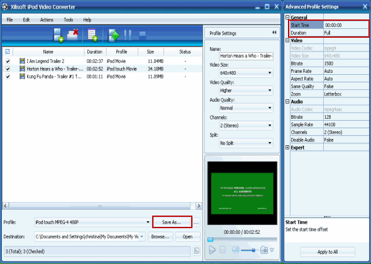Screen dimensions: 371x264
Task: Click the Disable Audio value False
Action: 346,140
